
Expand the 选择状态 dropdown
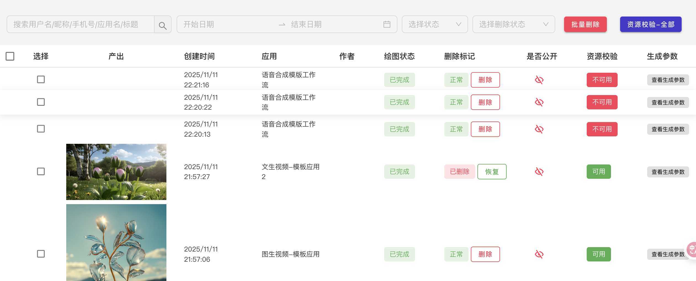[434, 25]
